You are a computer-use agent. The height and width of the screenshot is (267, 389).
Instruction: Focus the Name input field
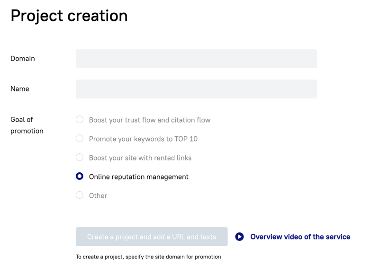[196, 89]
